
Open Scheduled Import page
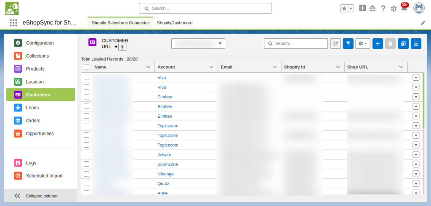click(41, 176)
